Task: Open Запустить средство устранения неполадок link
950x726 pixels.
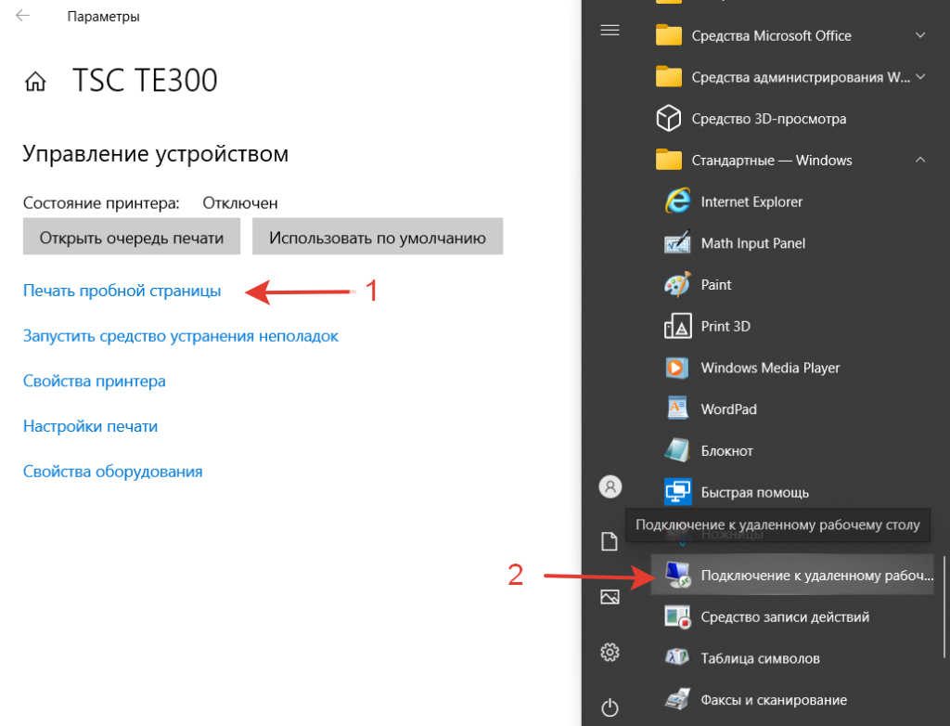Action: pos(181,336)
